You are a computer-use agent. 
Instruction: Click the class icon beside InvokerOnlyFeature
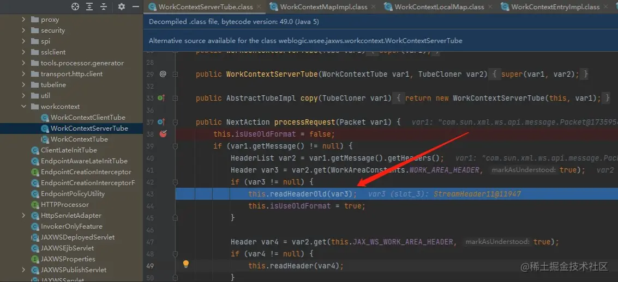click(35, 226)
